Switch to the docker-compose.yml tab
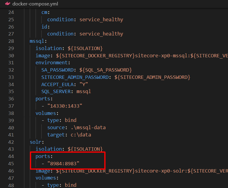This screenshot has width=228, height=188. [x=35, y=4]
